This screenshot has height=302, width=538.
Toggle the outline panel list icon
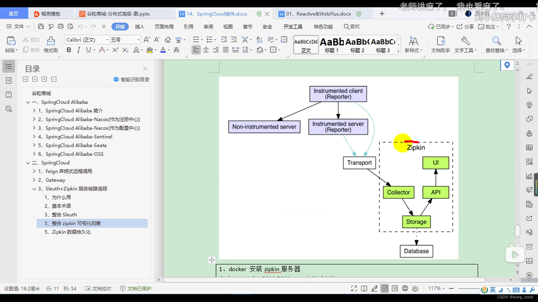point(9,66)
